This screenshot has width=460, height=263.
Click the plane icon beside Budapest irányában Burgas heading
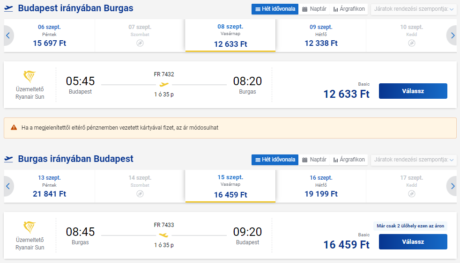point(8,8)
